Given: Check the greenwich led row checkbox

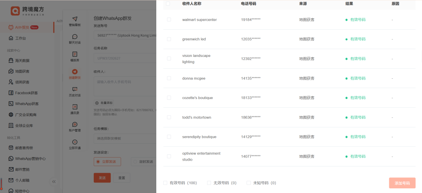Looking at the screenshot, I should coord(169,39).
